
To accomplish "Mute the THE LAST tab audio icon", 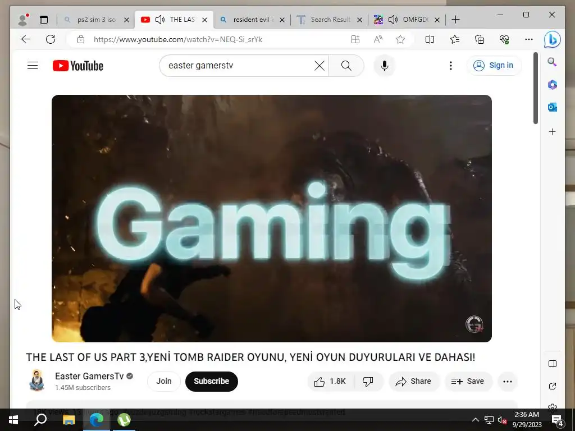I will 160,20.
